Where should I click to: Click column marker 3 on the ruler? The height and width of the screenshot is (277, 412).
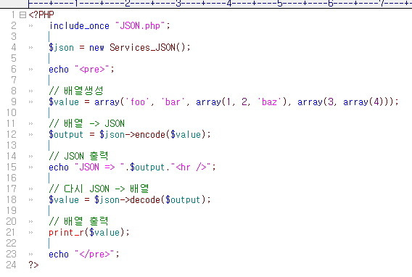tap(178, 4)
